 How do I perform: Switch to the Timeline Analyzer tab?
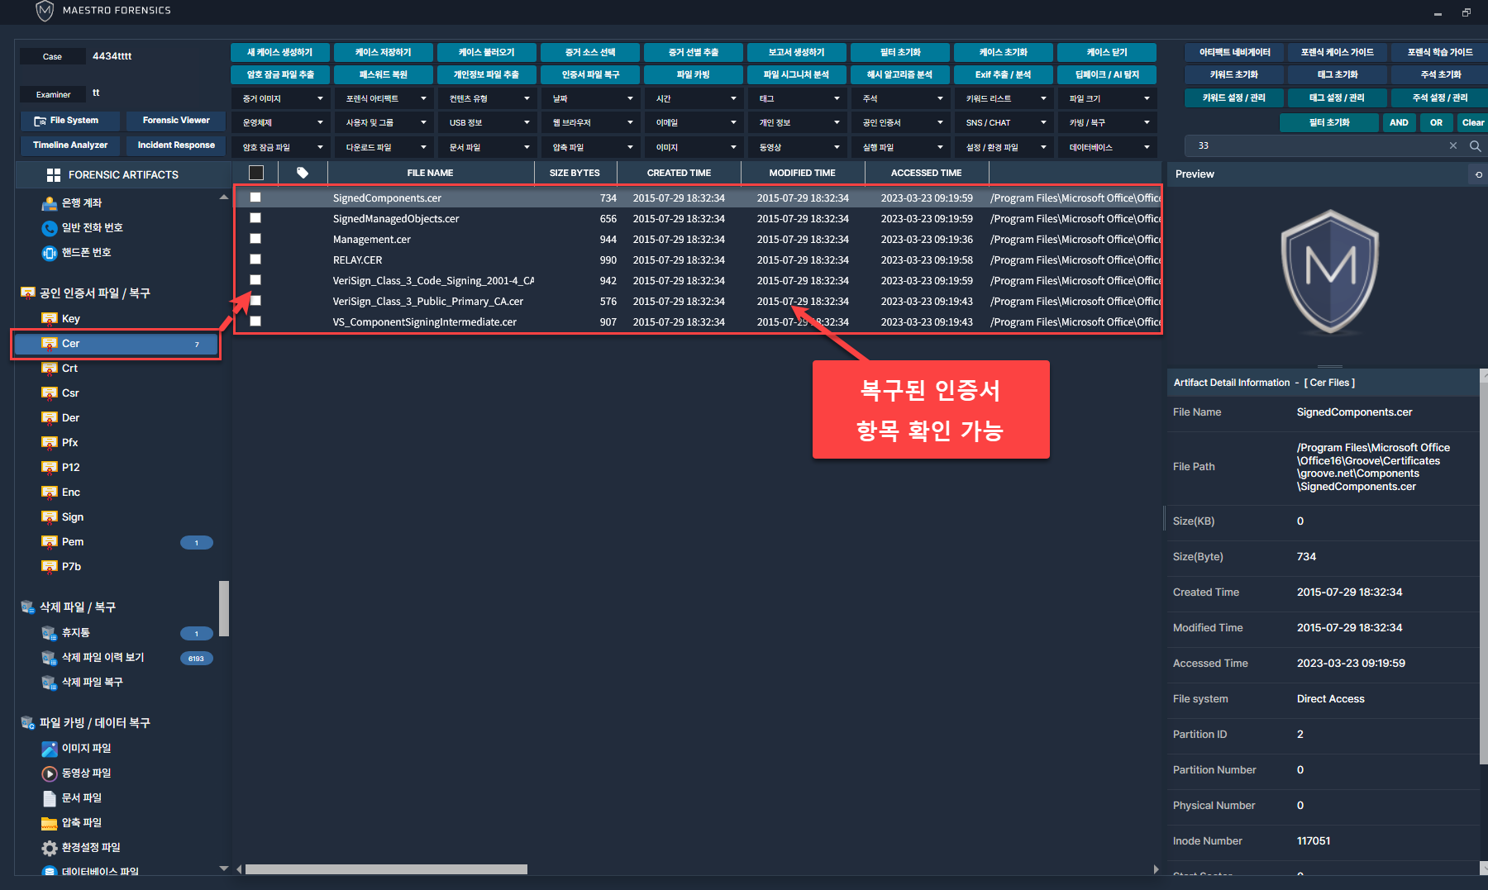[70, 145]
